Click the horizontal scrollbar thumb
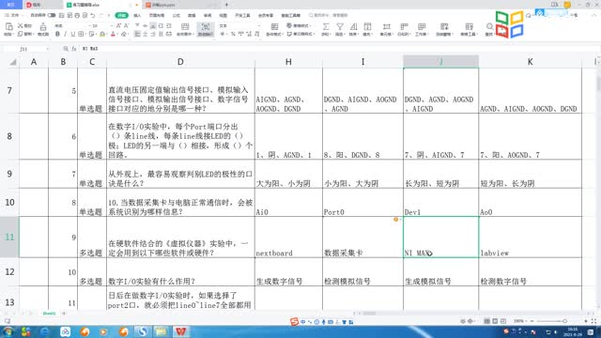601x338 pixels. pos(369,314)
